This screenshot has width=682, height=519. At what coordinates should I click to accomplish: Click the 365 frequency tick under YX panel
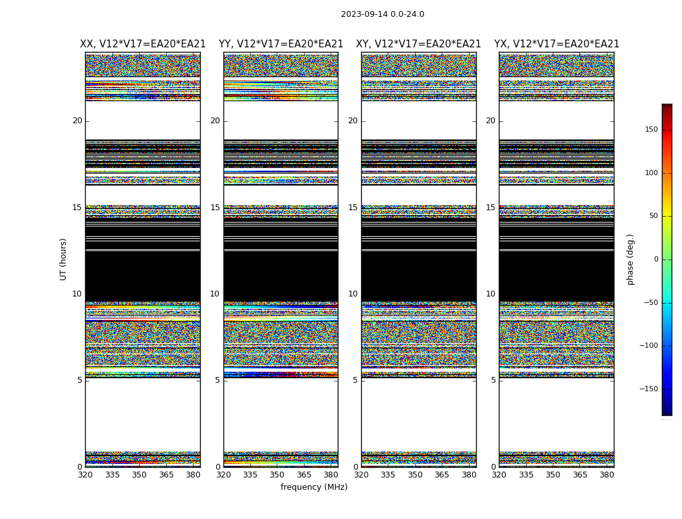pos(580,475)
